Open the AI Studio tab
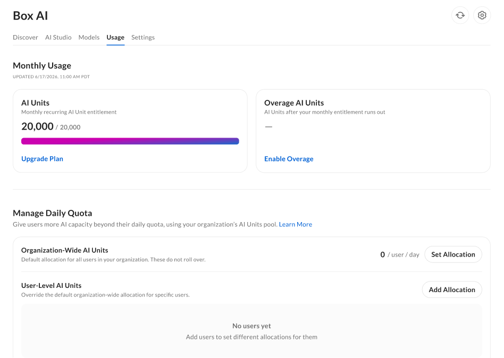 (x=58, y=37)
